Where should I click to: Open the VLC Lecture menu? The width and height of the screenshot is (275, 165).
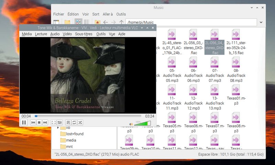41,34
